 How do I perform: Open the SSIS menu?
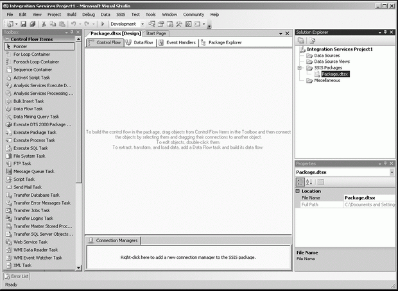click(121, 15)
